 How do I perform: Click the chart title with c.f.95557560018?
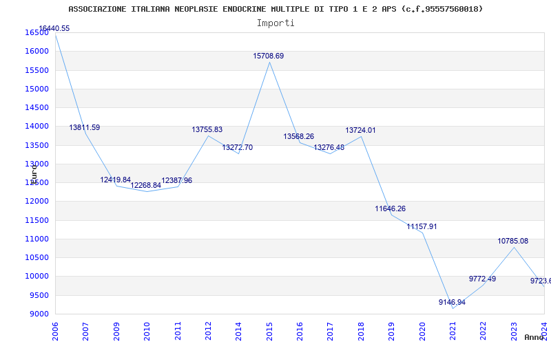276,9
